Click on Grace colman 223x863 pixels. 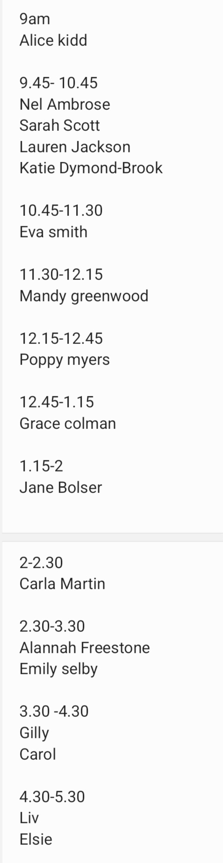[68, 423]
